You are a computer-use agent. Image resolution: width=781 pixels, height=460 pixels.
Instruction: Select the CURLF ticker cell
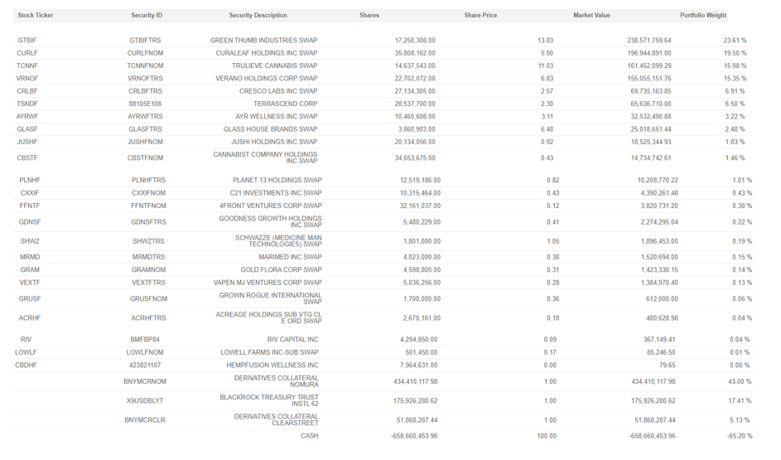[27, 53]
